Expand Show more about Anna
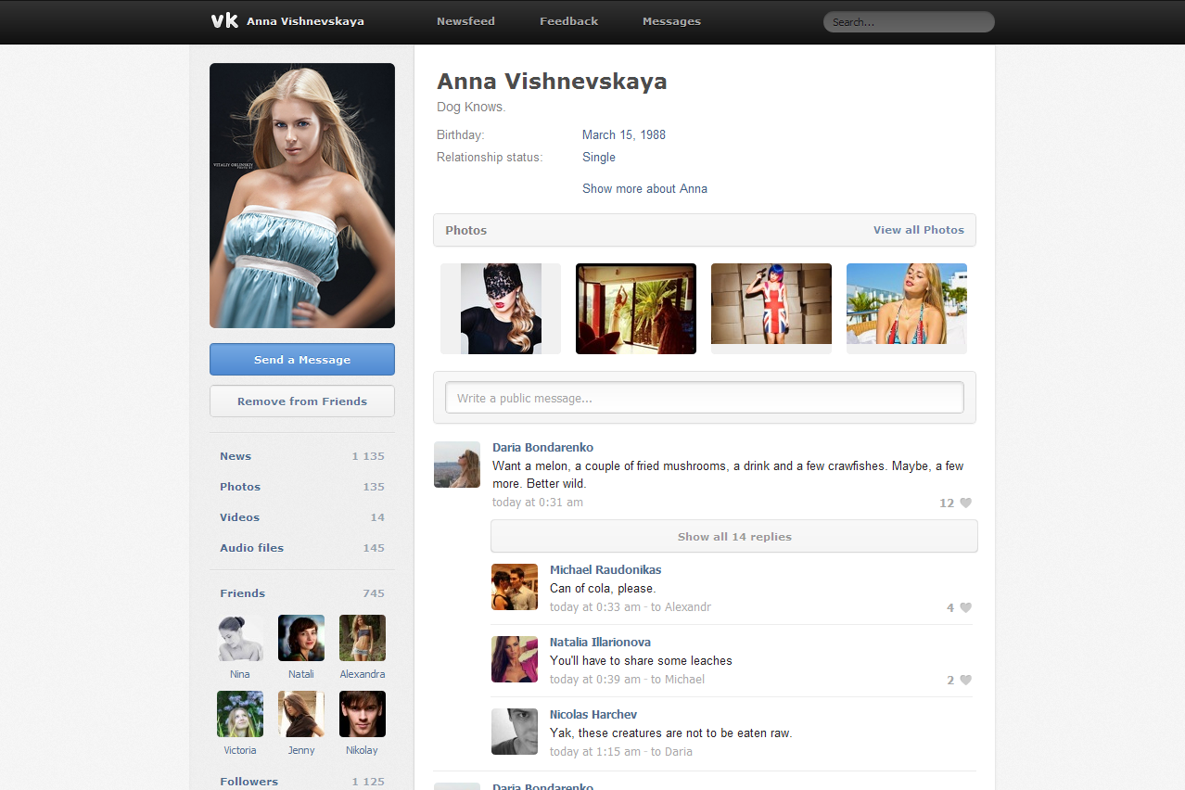This screenshot has height=790, width=1185. [644, 188]
